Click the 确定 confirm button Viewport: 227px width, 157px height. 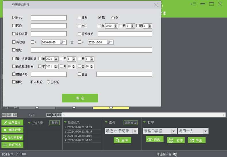[x=80, y=98]
